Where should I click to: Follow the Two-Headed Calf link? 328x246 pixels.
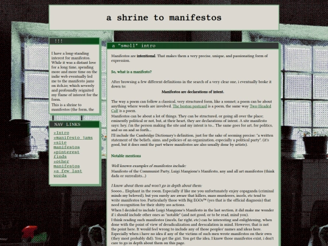260,106
